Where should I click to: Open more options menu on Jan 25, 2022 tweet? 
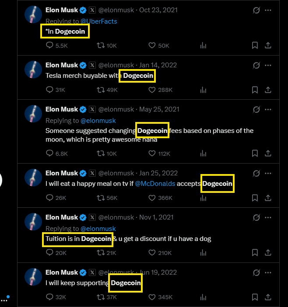point(268,173)
